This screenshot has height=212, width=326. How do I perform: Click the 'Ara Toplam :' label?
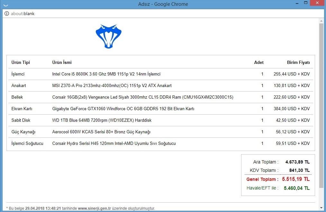(x=266, y=162)
